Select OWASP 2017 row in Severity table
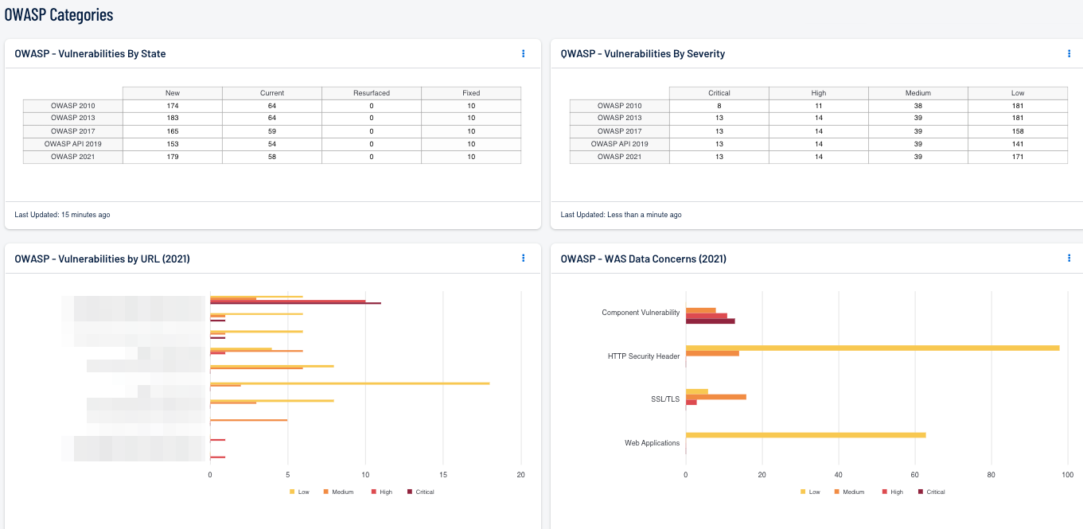1083x529 pixels. (819, 131)
